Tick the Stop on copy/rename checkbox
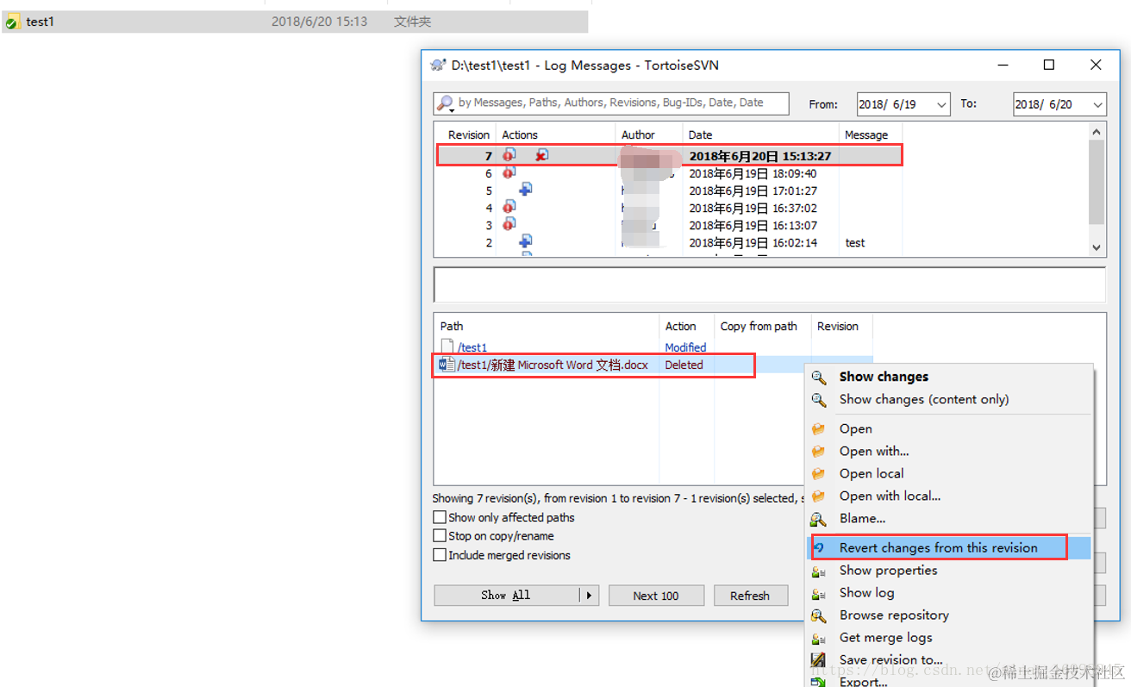1131x687 pixels. [440, 536]
